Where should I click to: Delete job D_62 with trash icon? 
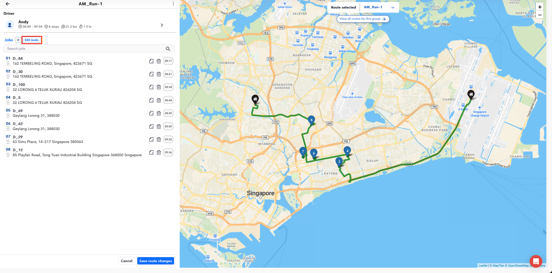coord(159,126)
